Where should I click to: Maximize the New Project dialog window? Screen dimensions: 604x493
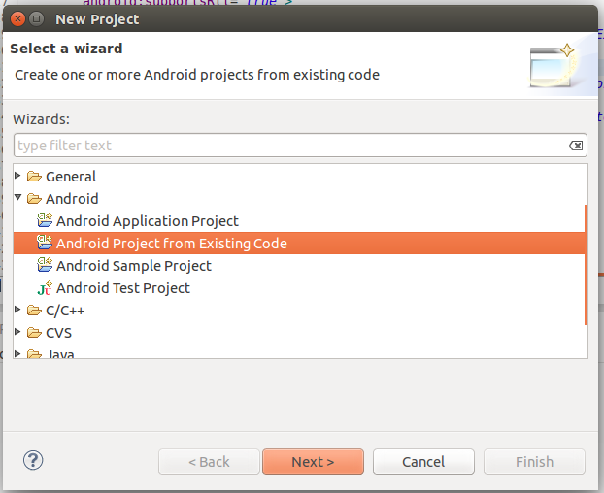[x=37, y=18]
